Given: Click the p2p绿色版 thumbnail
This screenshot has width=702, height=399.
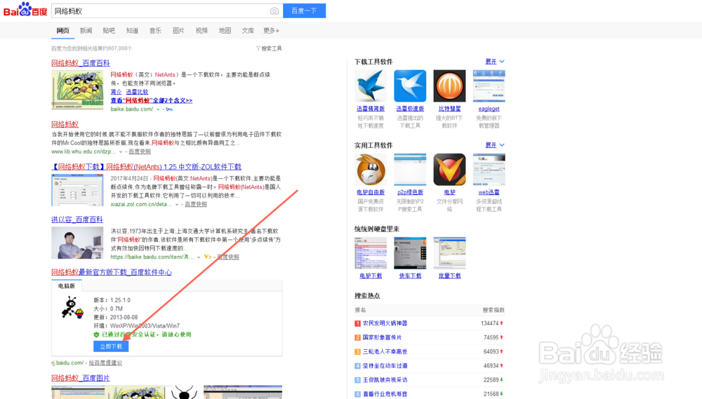Looking at the screenshot, I should click(x=410, y=170).
